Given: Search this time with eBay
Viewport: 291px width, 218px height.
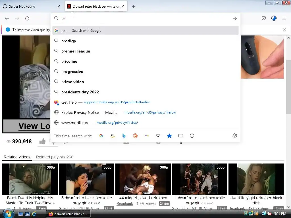Looking at the screenshot, I should tap(147, 136).
